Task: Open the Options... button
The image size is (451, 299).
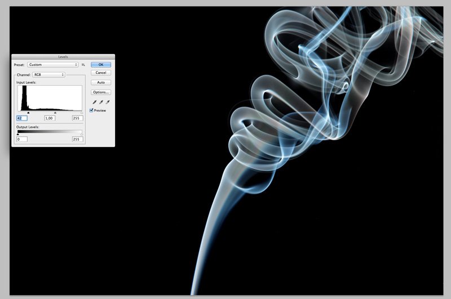Action: 101,92
